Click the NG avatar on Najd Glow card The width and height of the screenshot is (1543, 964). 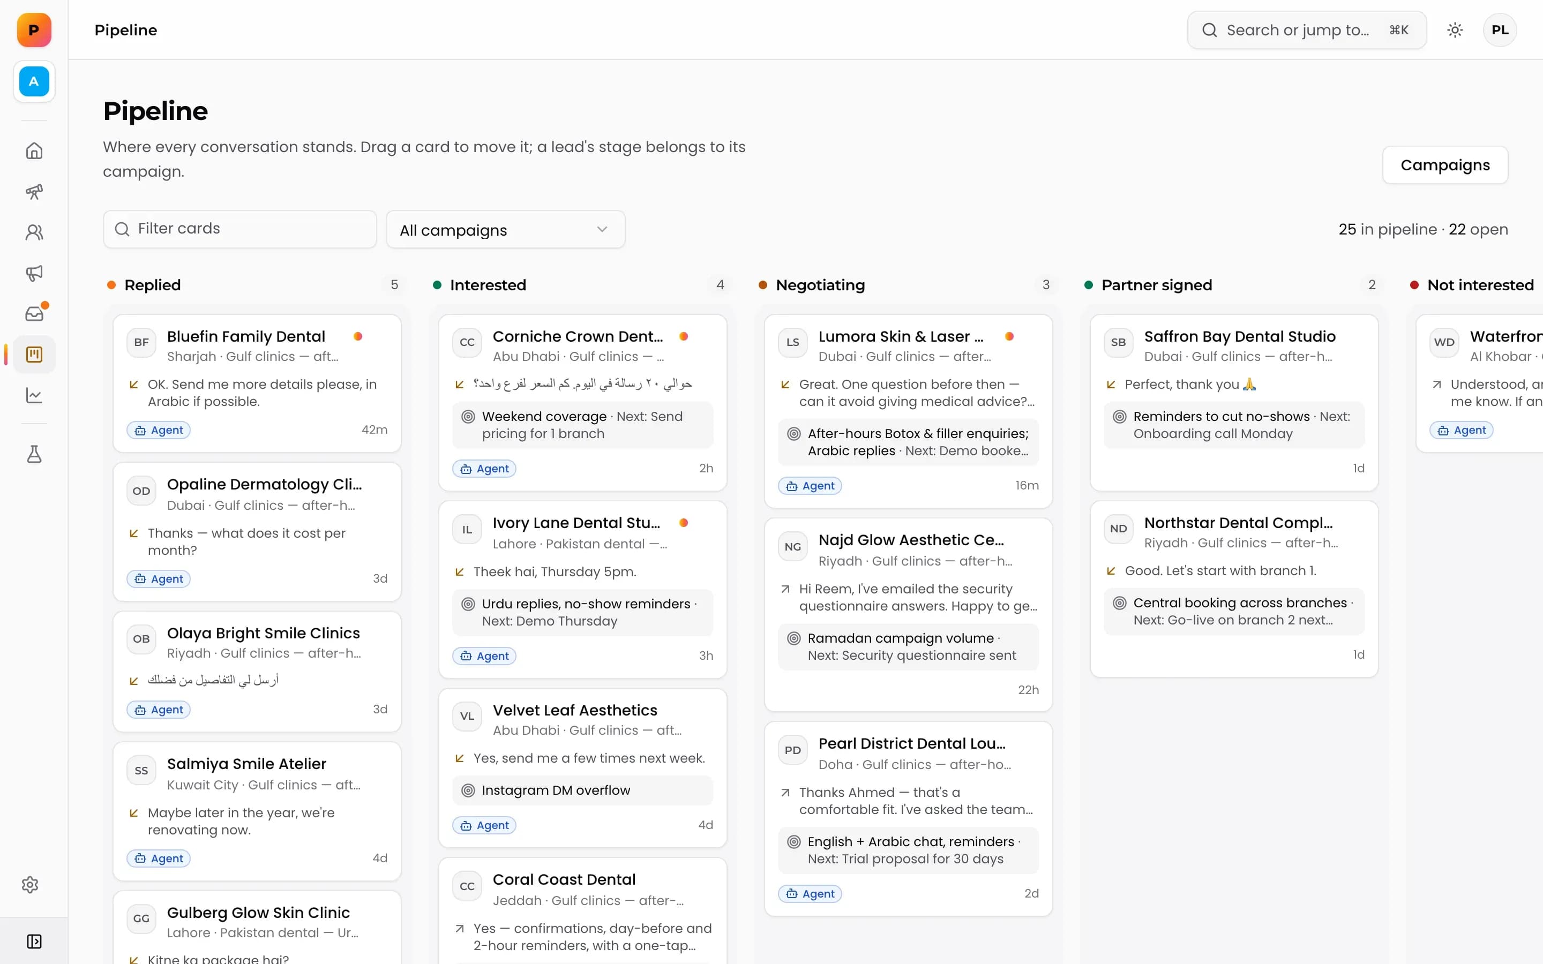[x=792, y=547]
